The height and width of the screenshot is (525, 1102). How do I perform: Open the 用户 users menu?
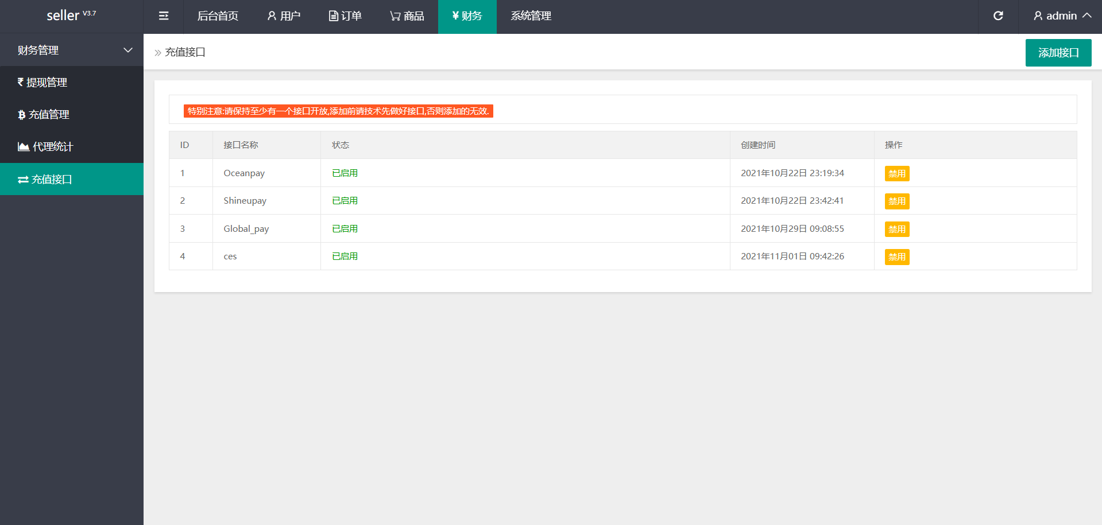coord(284,16)
